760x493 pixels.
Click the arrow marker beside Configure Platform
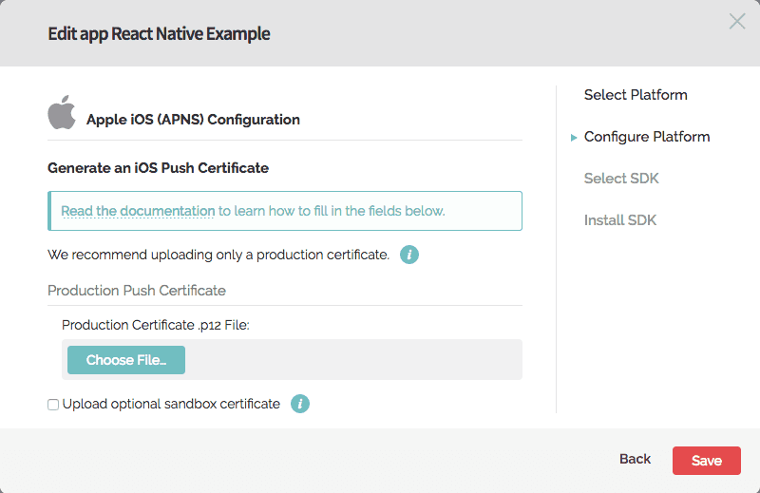tap(574, 138)
